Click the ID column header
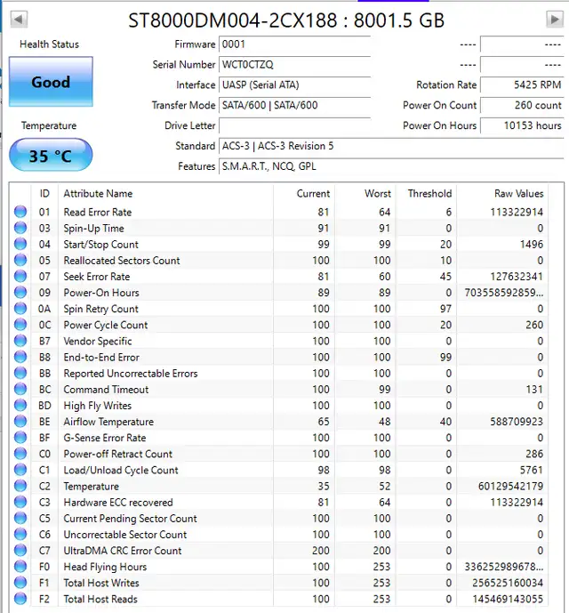This screenshot has height=613, width=569. click(44, 194)
